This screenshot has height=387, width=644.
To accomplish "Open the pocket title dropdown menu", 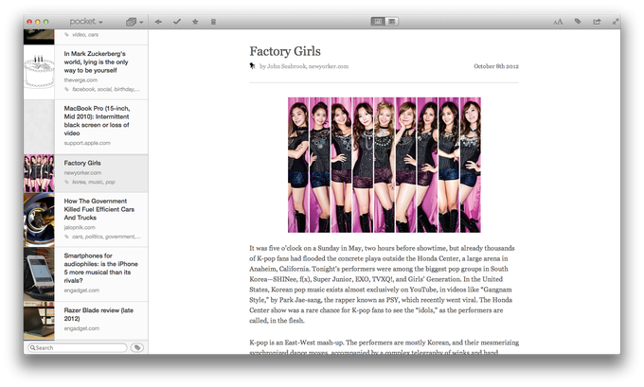I will coord(86,22).
